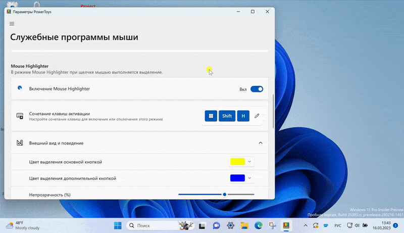Switch input language via РУС indicator
Image resolution: width=404 pixels, height=233 pixels.
[x=338, y=225]
